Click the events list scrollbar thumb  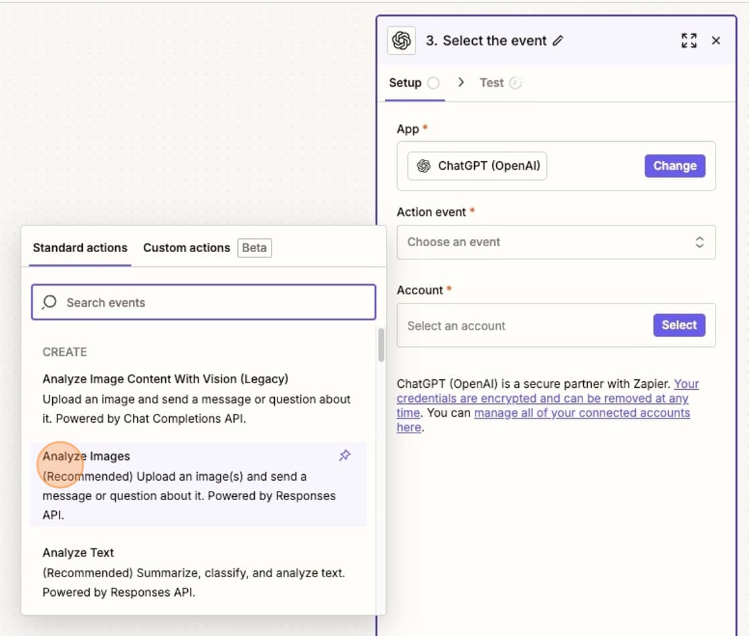pos(381,344)
